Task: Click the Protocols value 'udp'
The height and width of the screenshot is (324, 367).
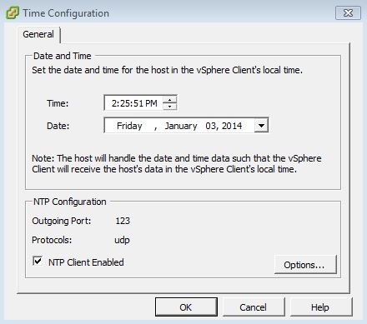Action: (122, 240)
